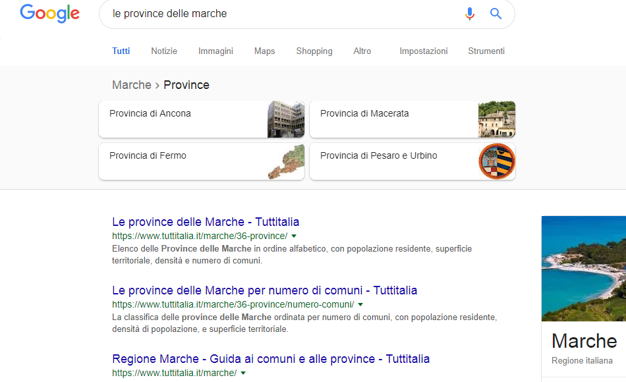Open the Immagini tab
Image resolution: width=626 pixels, height=382 pixels.
coord(215,51)
